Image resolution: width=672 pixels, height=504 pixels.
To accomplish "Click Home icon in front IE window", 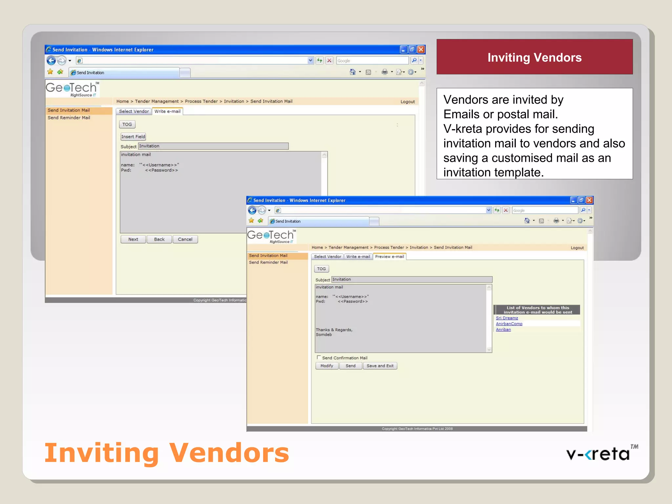I will [x=527, y=221].
